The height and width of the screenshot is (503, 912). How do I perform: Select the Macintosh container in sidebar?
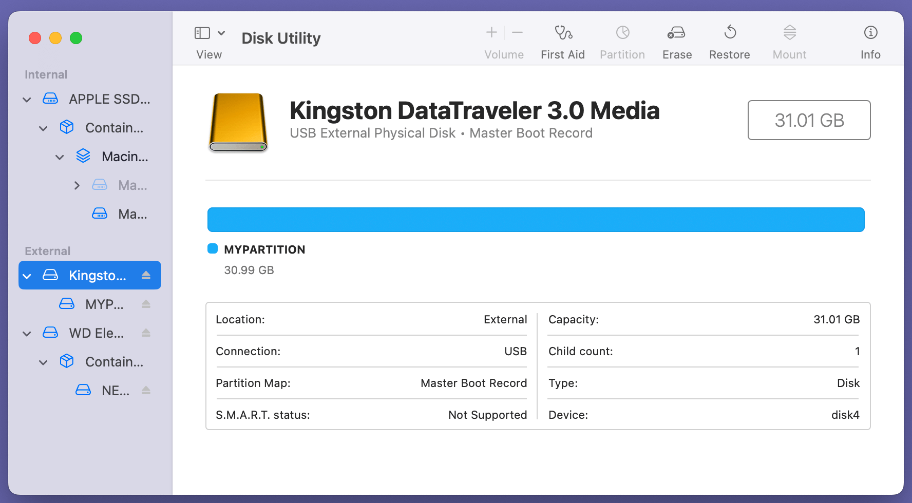pyautogui.click(x=125, y=156)
